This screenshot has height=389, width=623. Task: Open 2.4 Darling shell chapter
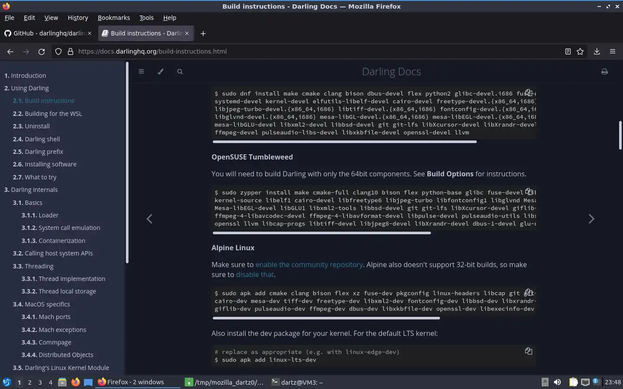pos(36,139)
